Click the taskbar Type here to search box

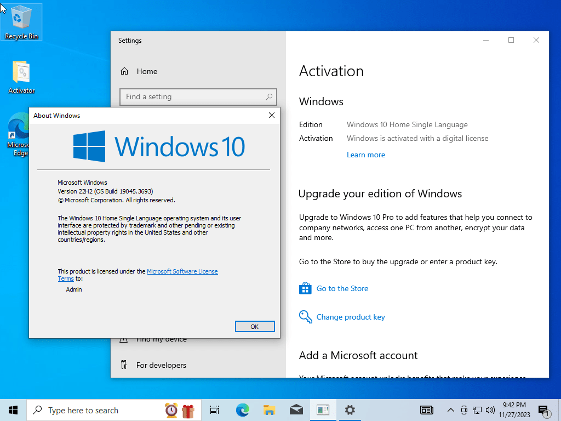[x=114, y=410]
